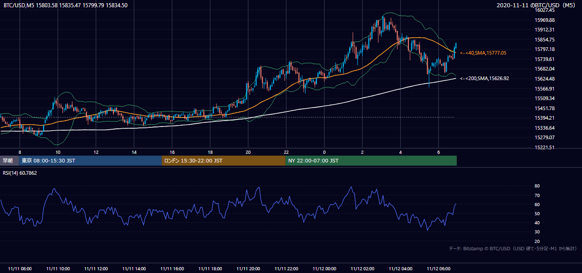Click price axis value 15221.51
582x273 pixels.
click(545, 147)
